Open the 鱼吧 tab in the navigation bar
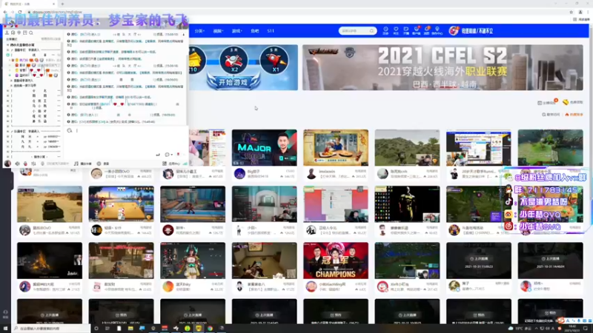The width and height of the screenshot is (593, 333). (254, 31)
